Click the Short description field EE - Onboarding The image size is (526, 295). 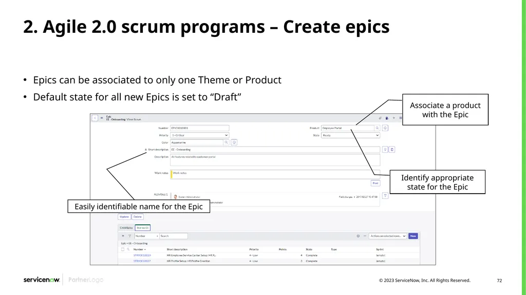[x=275, y=150]
